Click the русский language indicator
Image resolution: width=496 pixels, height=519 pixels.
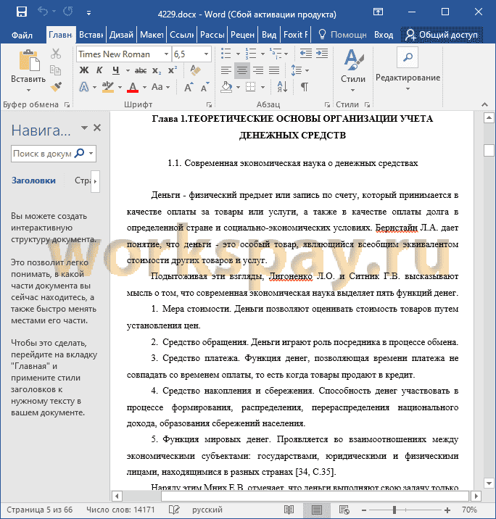coord(207,510)
